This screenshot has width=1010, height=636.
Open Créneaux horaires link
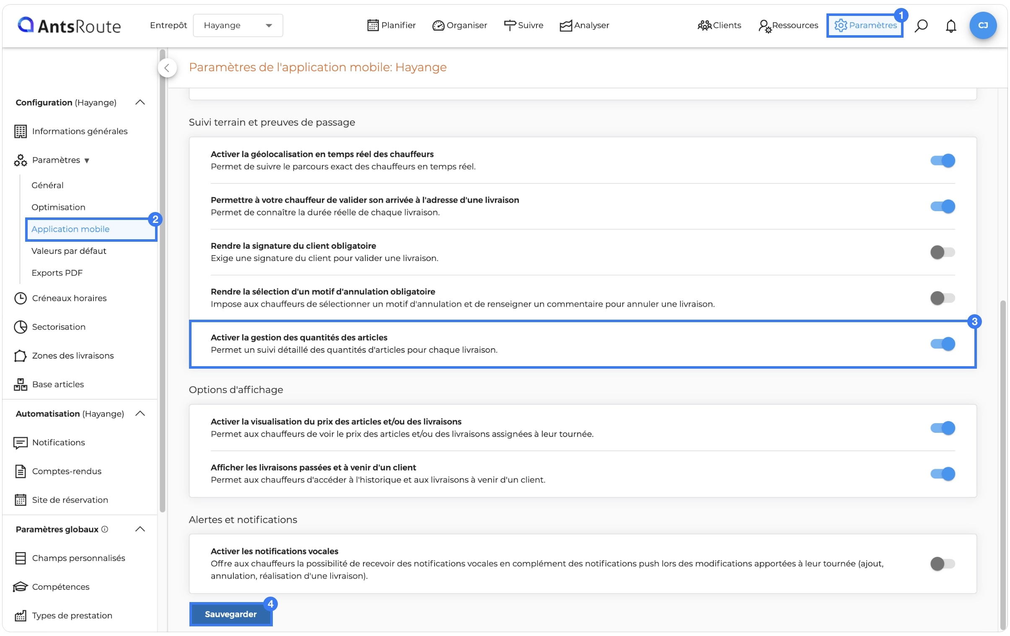[69, 298]
